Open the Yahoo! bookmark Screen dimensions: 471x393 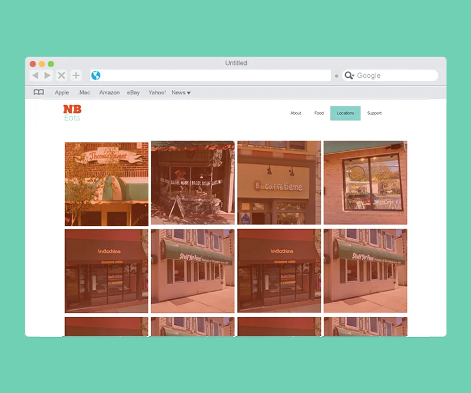pyautogui.click(x=157, y=93)
